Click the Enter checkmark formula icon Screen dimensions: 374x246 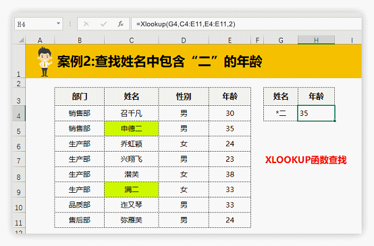103,24
